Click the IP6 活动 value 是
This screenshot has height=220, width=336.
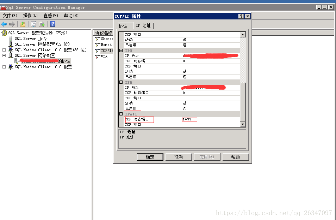point(211,103)
